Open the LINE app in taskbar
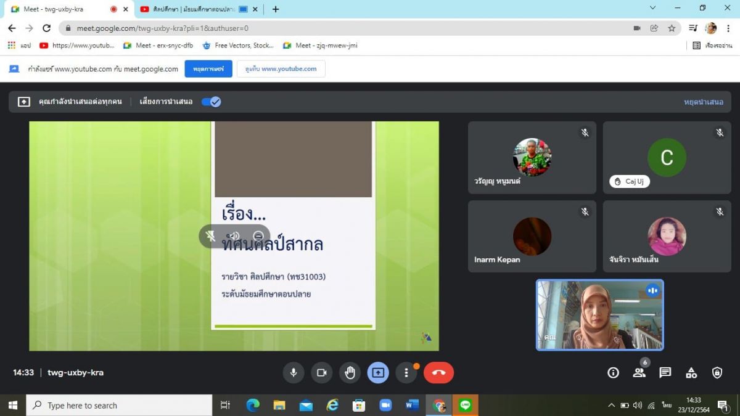The height and width of the screenshot is (416, 740). [466, 405]
